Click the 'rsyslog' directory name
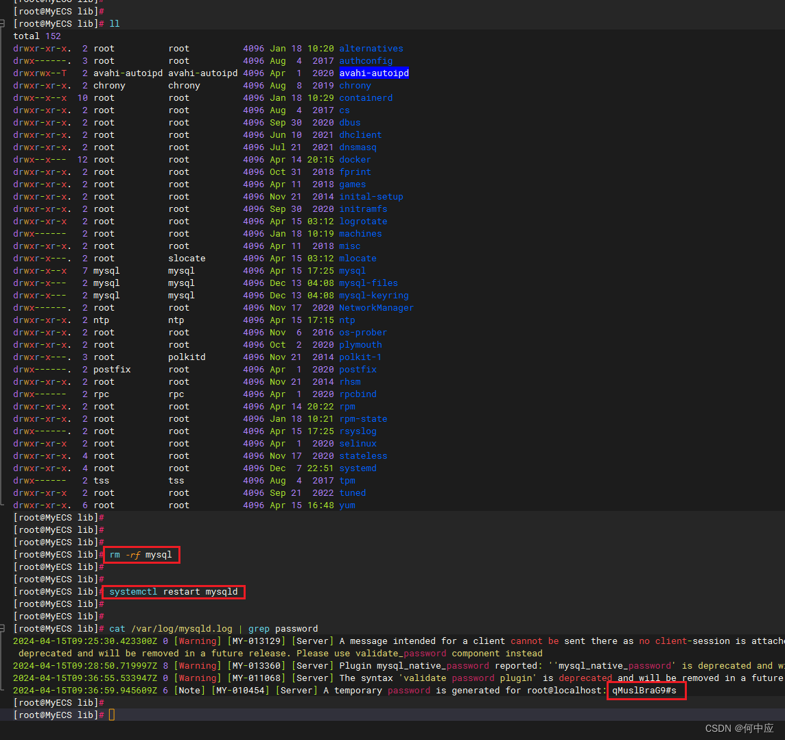The height and width of the screenshot is (740, 785). [358, 431]
